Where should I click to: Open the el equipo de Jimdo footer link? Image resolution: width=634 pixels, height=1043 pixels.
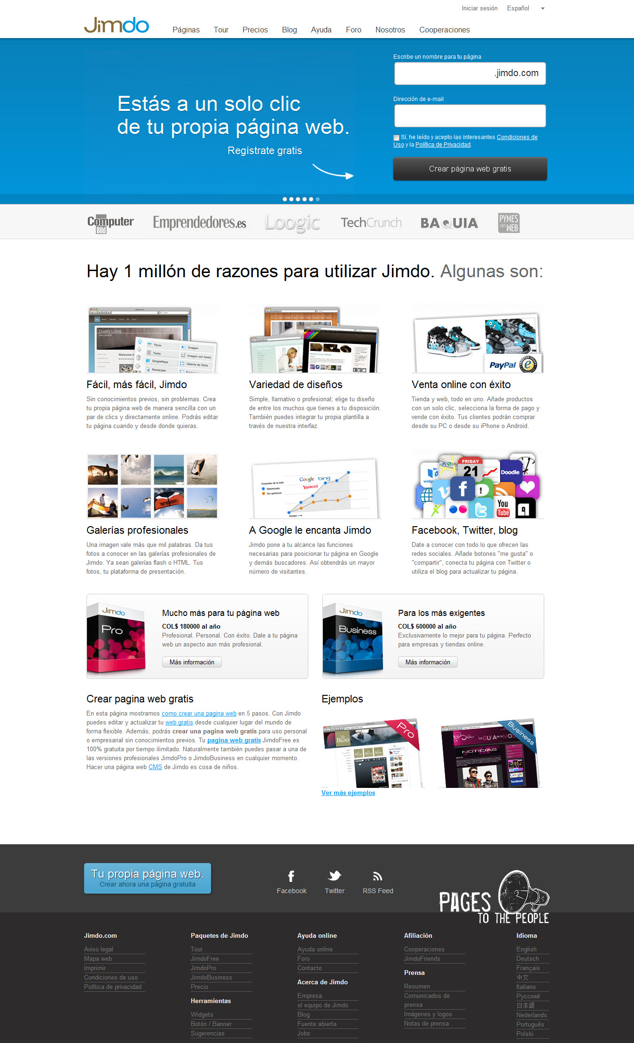click(323, 1005)
